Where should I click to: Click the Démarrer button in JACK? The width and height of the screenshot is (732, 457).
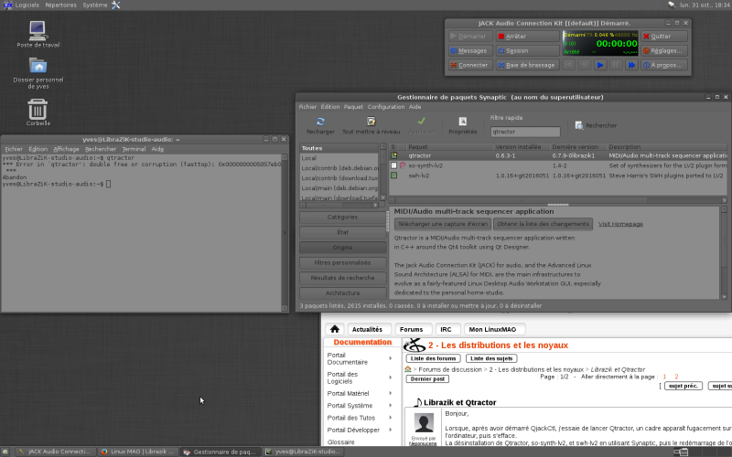click(470, 37)
